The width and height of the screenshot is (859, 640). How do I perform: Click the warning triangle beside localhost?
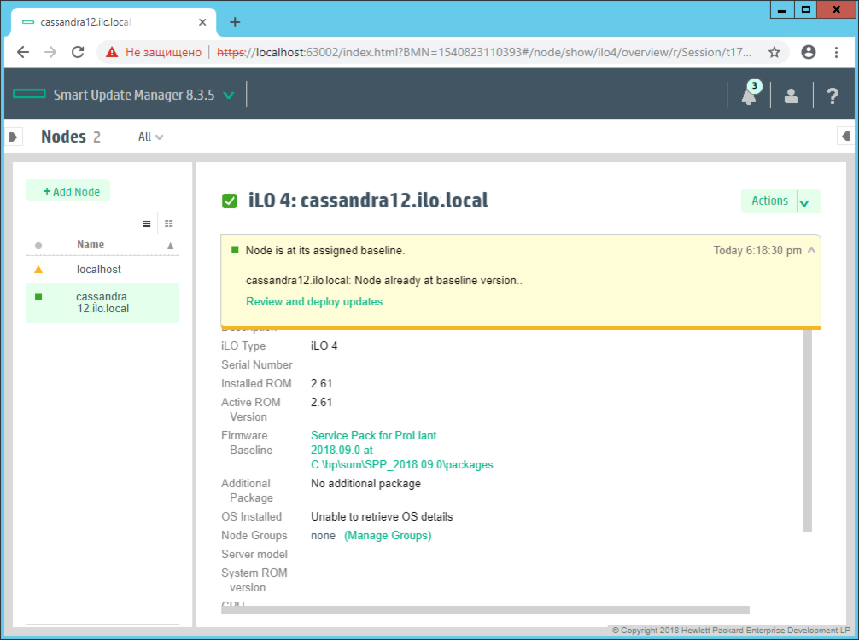38,268
